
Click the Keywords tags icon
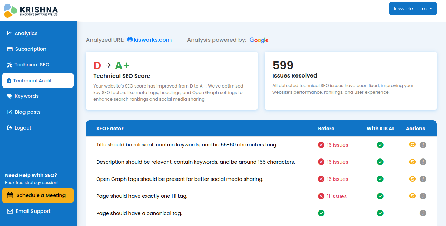[x=10, y=96]
